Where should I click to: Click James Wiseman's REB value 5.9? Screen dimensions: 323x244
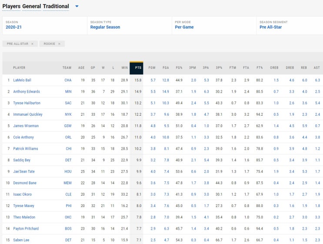pos(305,126)
